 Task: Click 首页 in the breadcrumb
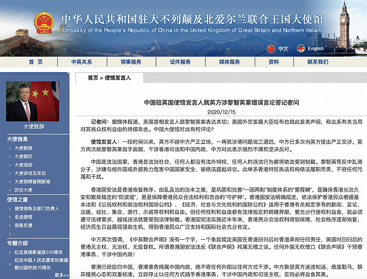click(x=93, y=78)
